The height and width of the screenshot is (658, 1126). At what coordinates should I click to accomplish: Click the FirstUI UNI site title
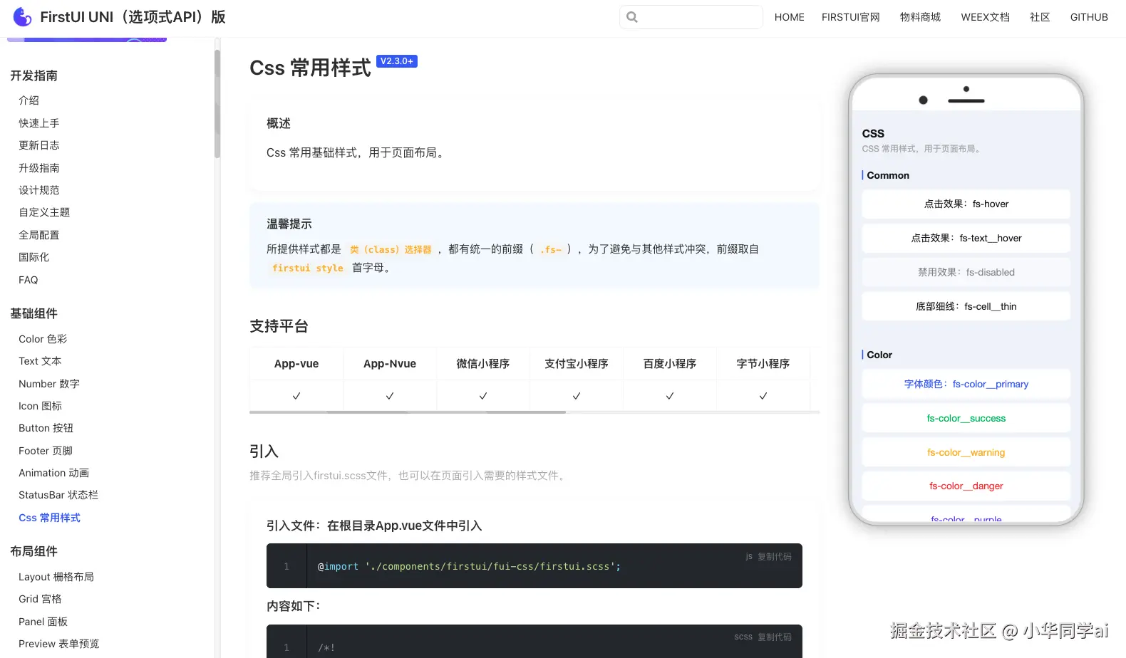tap(133, 17)
